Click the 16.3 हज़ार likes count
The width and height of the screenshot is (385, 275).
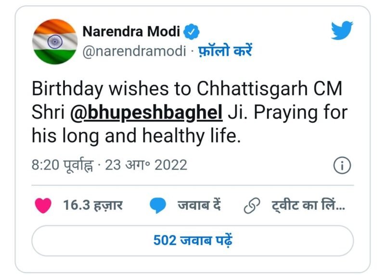click(93, 206)
